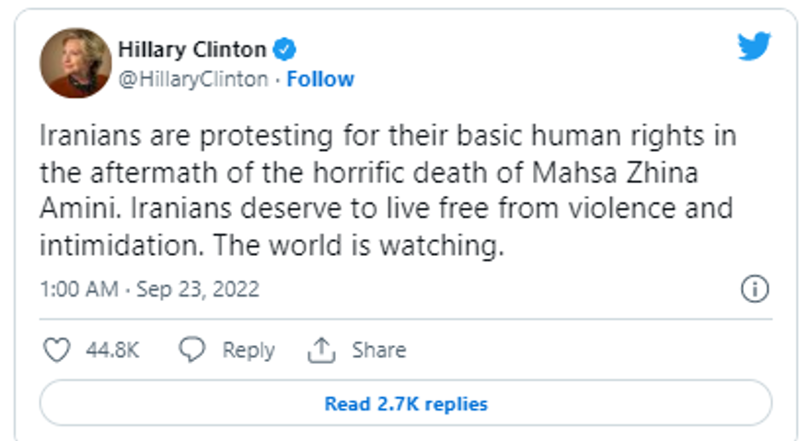Viewport: 810px width, 441px height.
Task: Click the Sep 23, 2022 date
Action: click(x=198, y=290)
